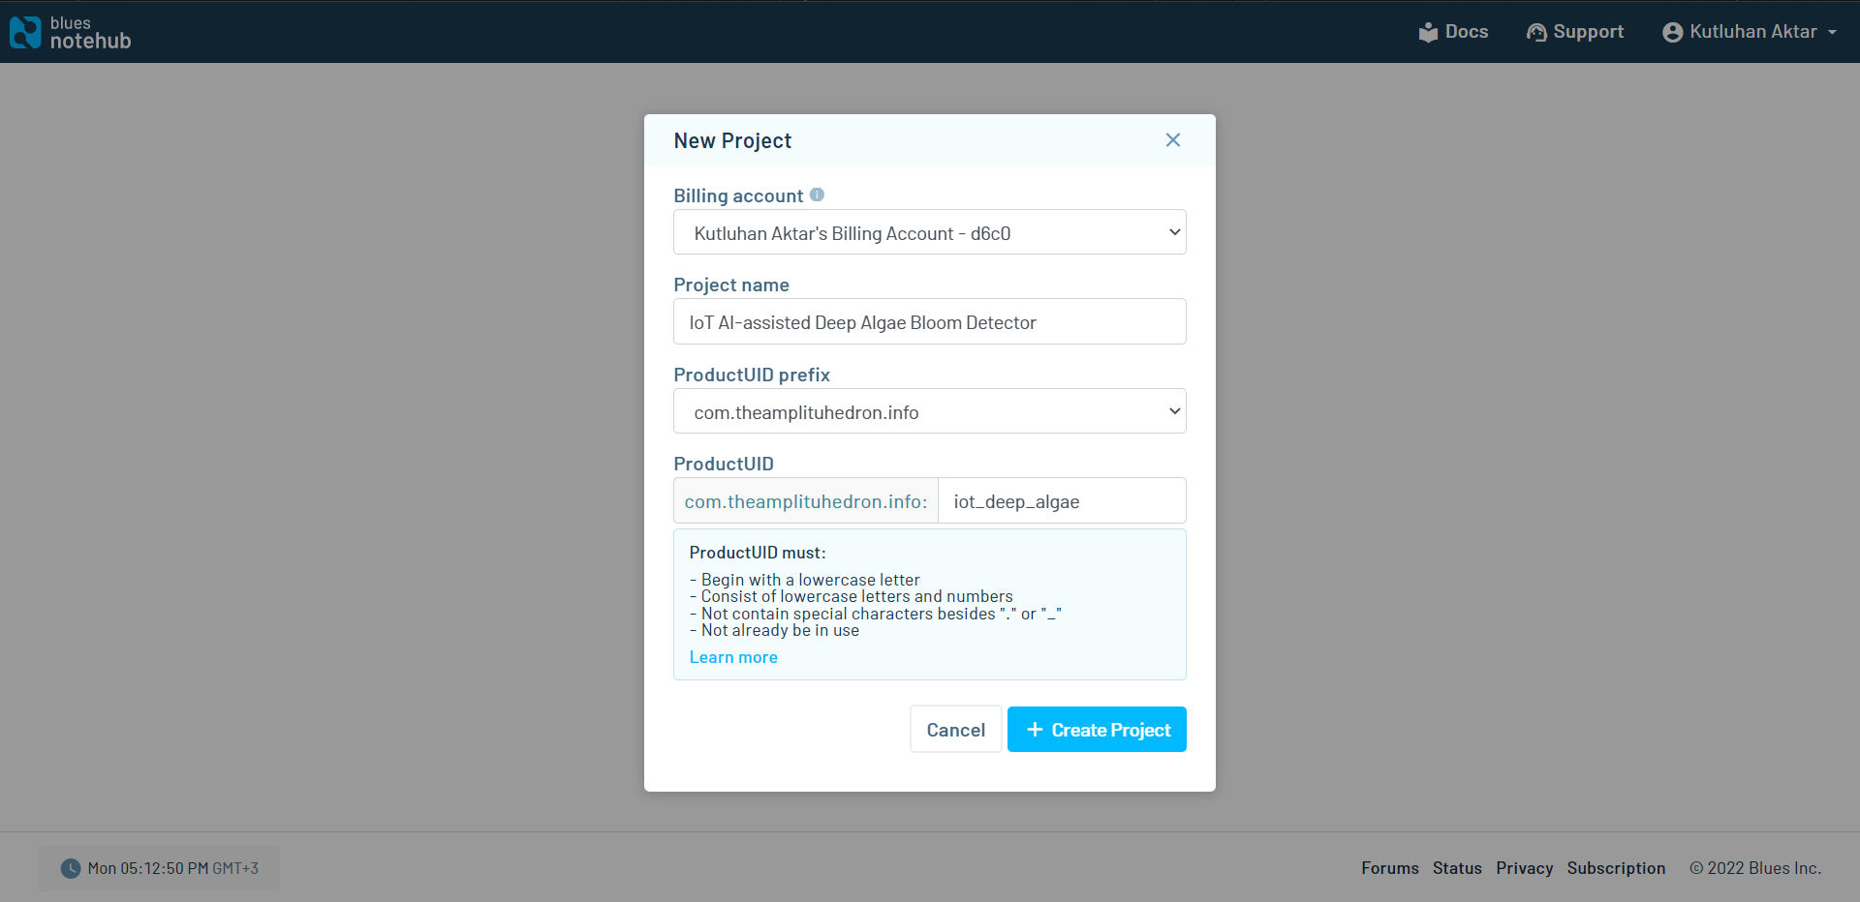Click the Support headset icon

pyautogui.click(x=1536, y=33)
